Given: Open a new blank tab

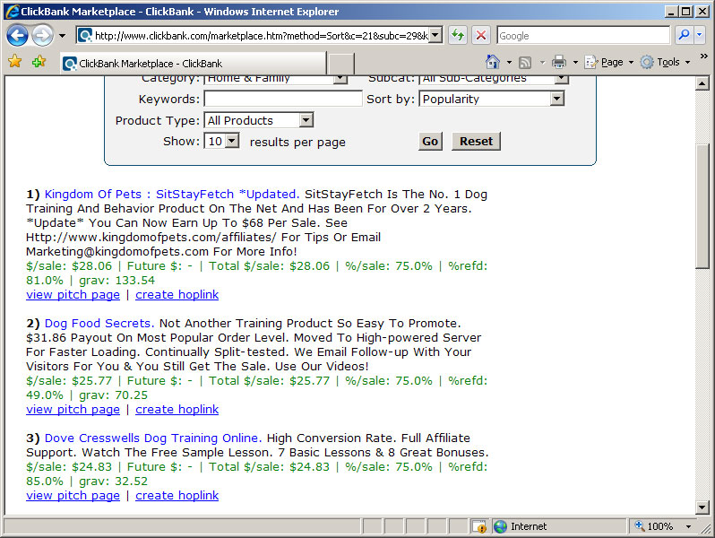Looking at the screenshot, I should tap(340, 64).
